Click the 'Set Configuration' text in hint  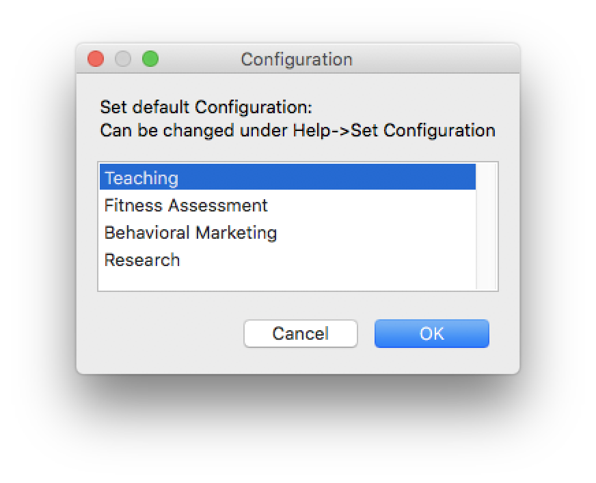point(423,130)
